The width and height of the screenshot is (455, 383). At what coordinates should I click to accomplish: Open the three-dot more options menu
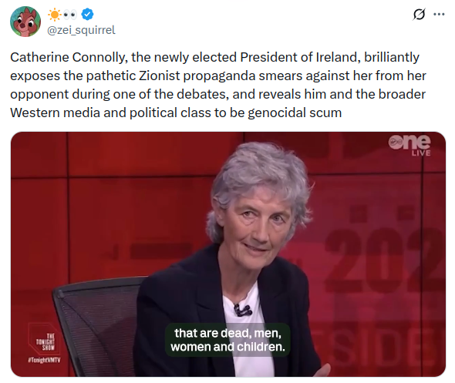(439, 14)
